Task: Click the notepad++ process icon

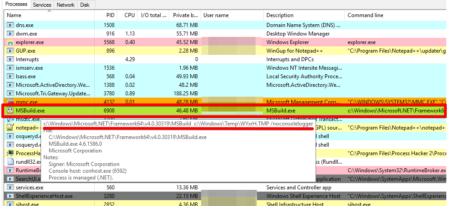Action: (x=10, y=128)
